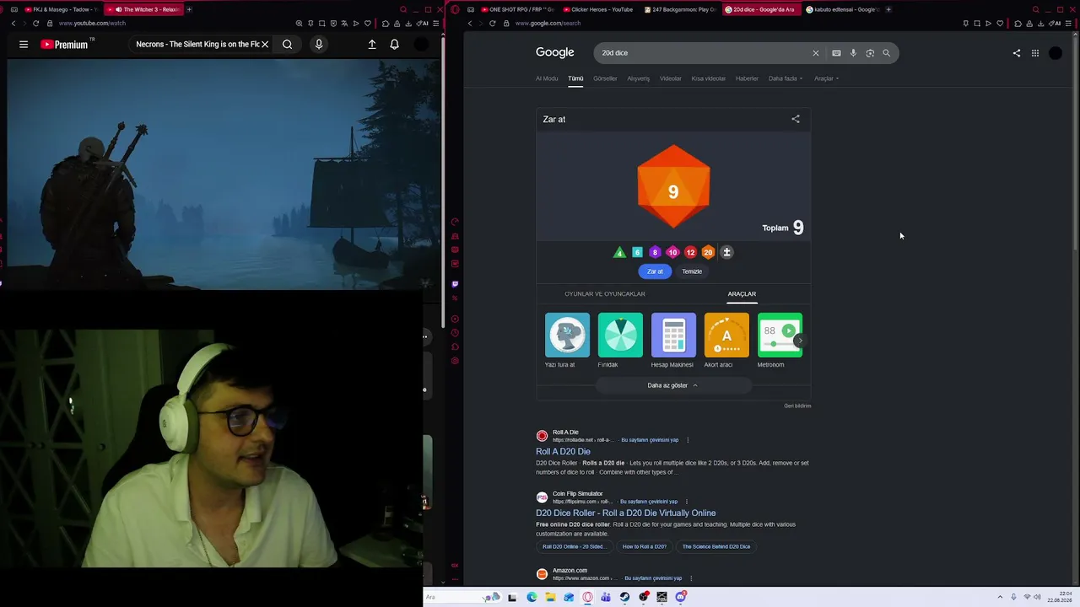Viewport: 1080px width, 607px height.
Task: Switch to Clicker Heroes YouTube tab
Action: 597,9
